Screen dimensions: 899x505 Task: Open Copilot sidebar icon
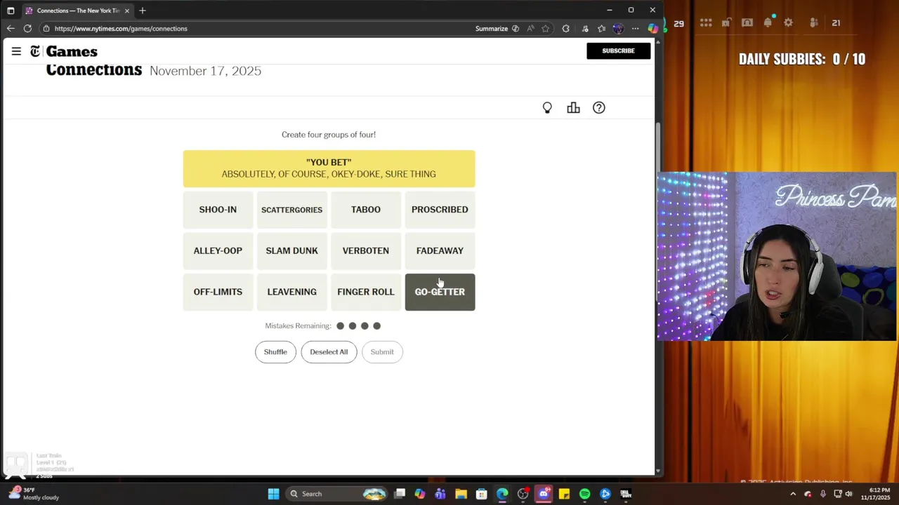pyautogui.click(x=652, y=29)
